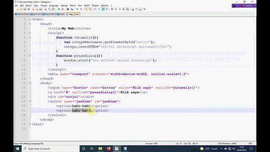Save the recorded macro toolbar icon

(127, 9)
